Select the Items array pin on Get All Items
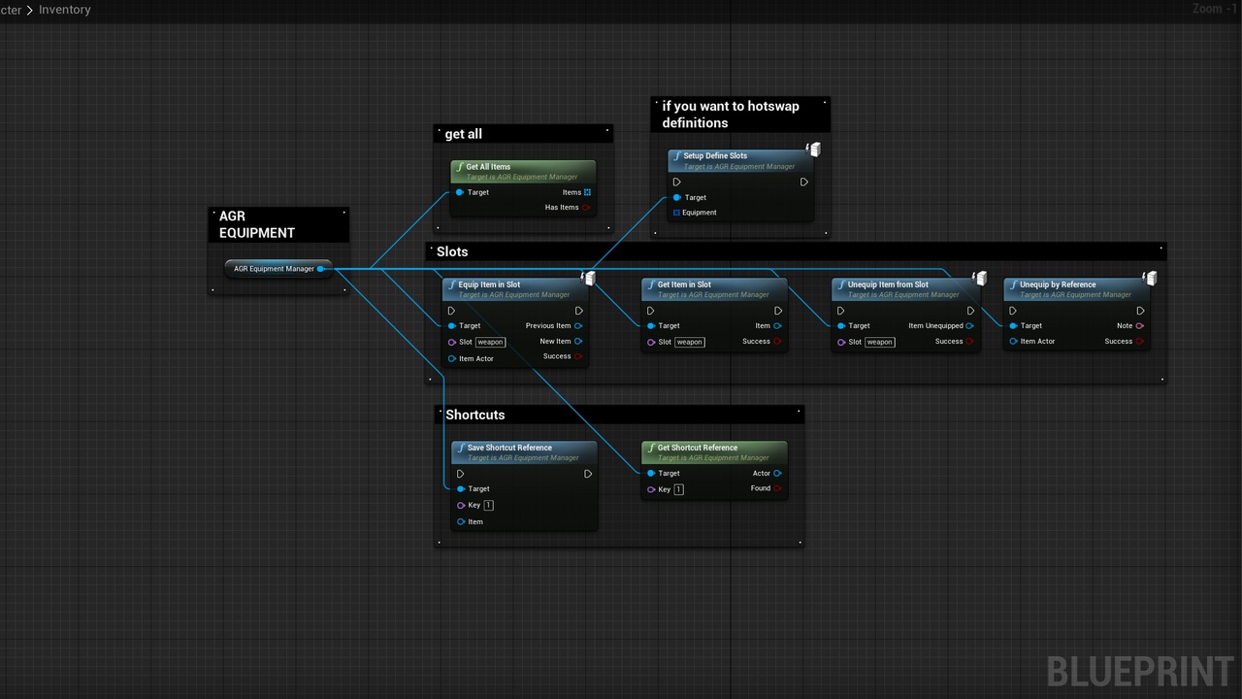This screenshot has width=1242, height=699. pyautogui.click(x=587, y=192)
